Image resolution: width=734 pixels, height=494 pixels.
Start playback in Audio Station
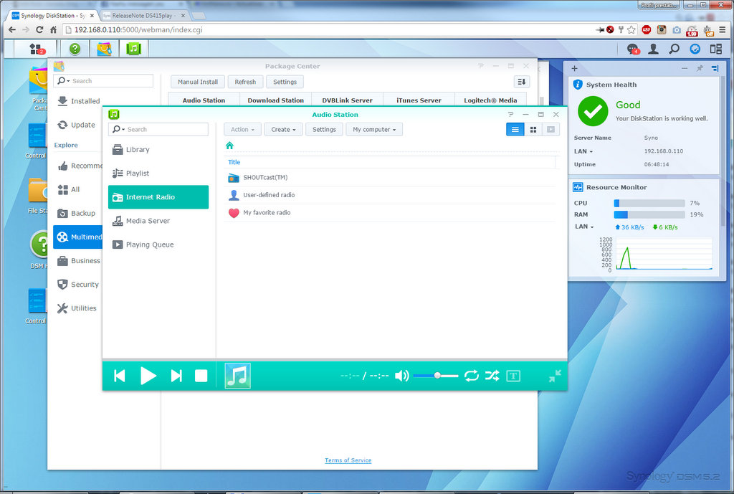[x=148, y=376]
